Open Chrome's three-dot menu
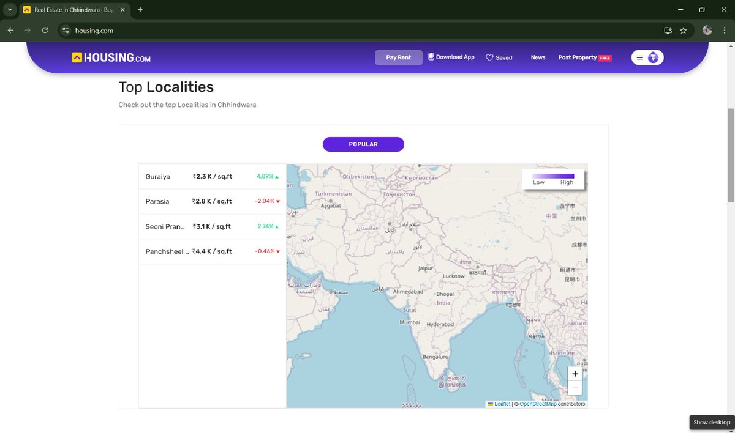This screenshot has width=735, height=433. [724, 30]
